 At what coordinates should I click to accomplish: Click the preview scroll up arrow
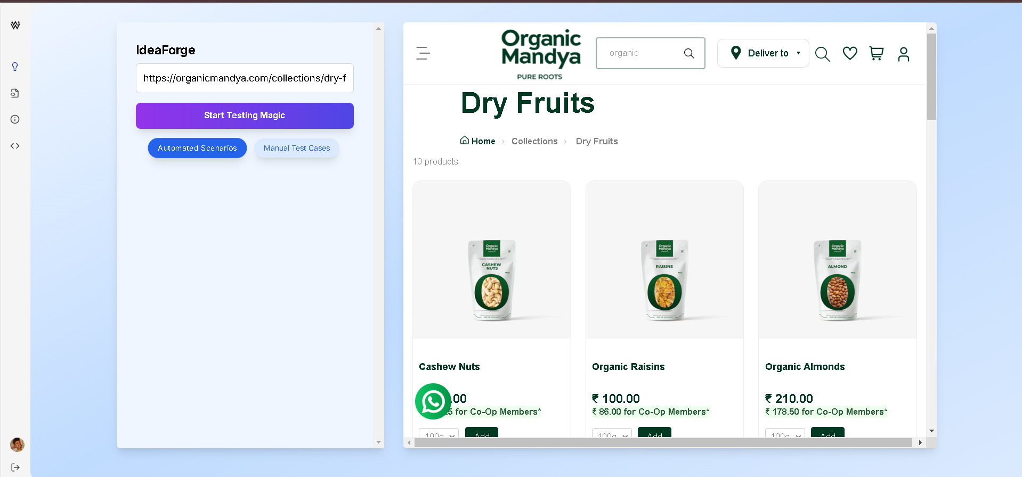point(931,28)
